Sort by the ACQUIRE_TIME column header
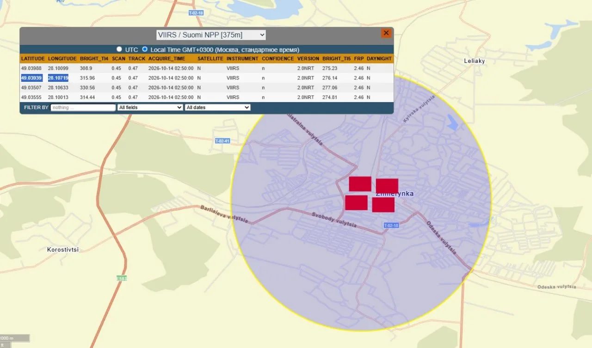This screenshot has height=348, width=592. 166,59
